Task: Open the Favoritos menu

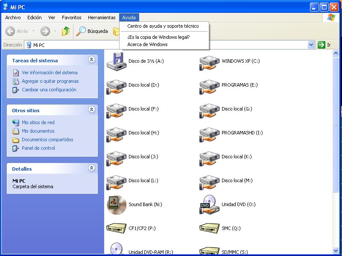Action: (x=72, y=17)
